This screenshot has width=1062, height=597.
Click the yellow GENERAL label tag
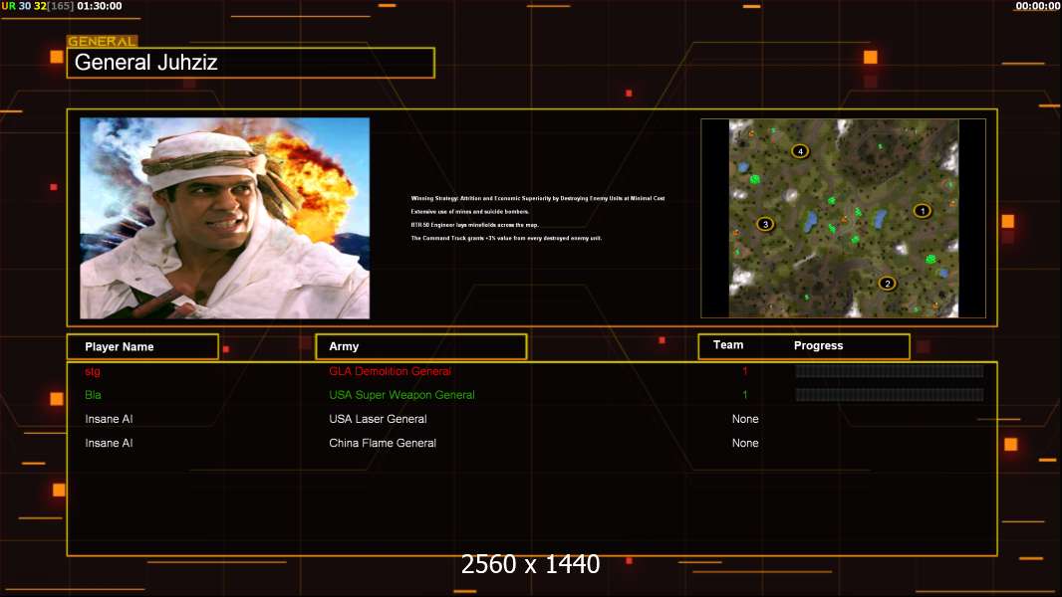[102, 42]
